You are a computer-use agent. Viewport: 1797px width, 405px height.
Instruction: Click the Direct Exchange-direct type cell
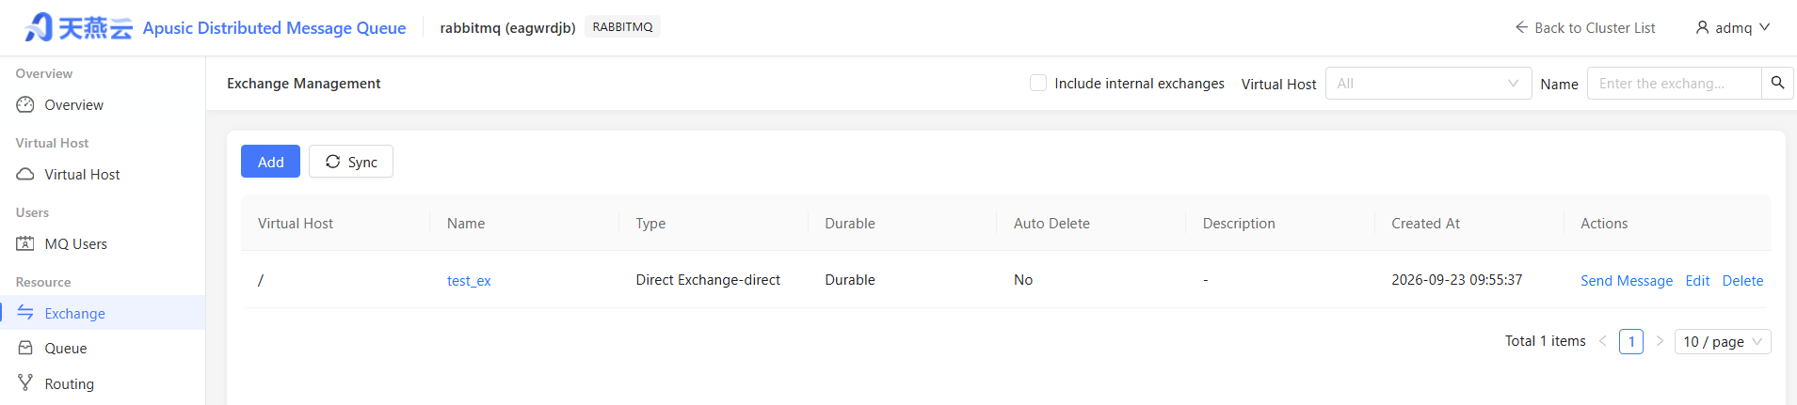[708, 279]
